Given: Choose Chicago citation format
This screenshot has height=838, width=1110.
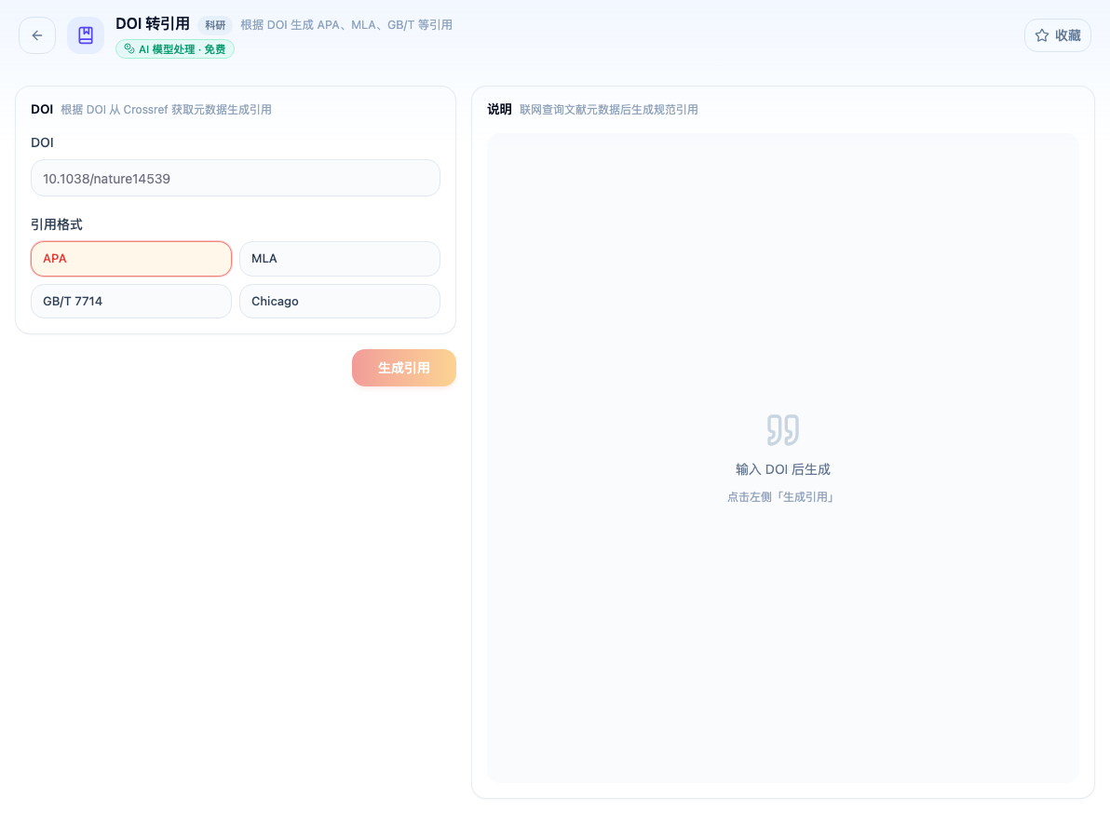Looking at the screenshot, I should 340,302.
